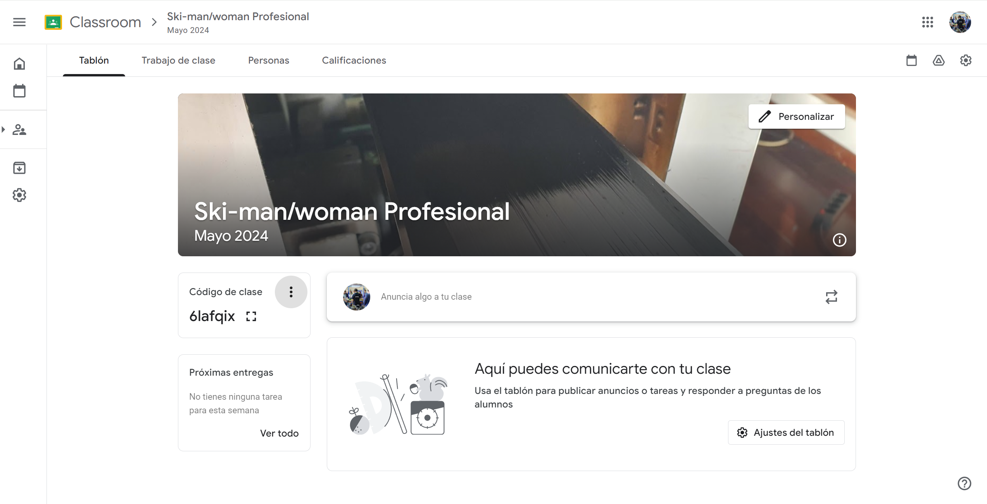Click Anuncia algo a tu clase field

coord(426,297)
